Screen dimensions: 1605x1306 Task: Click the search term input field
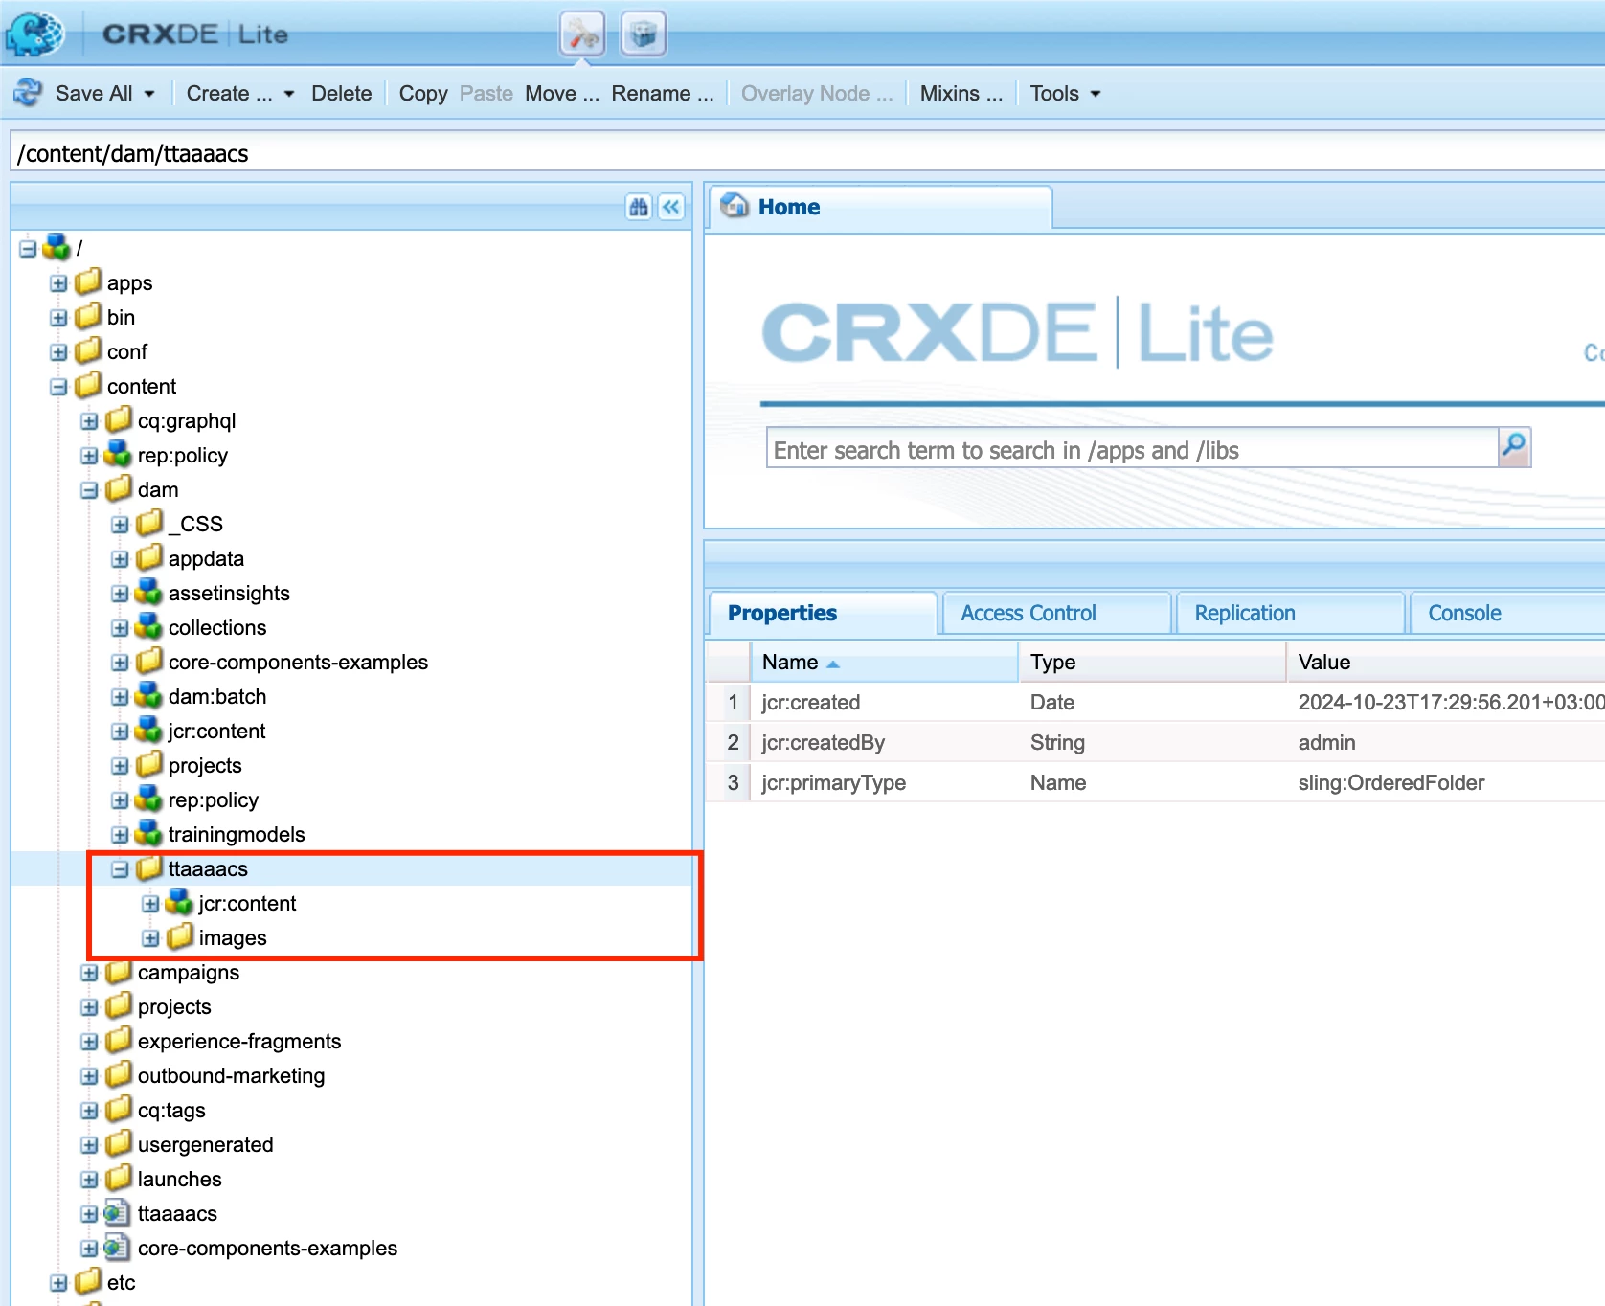1132,448
